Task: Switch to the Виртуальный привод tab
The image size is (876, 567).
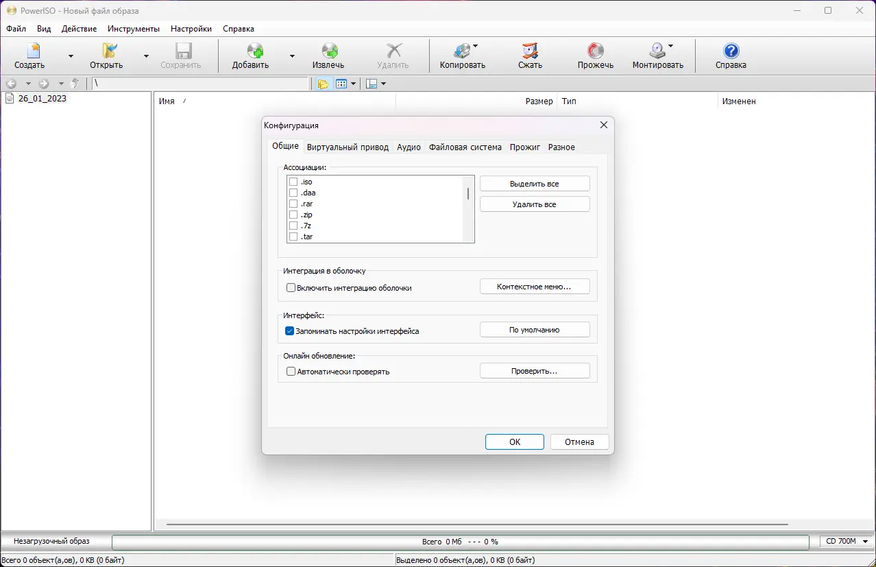Action: (x=348, y=147)
